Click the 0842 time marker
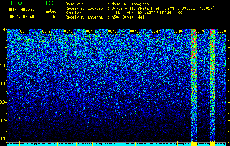Image resolution: width=230 pixels, height=146 pixels. [x=46, y=31]
